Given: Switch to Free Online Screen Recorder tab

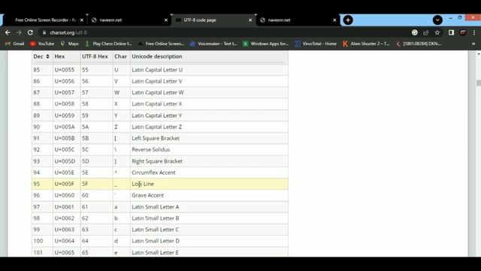Looking at the screenshot, I should click(45, 20).
